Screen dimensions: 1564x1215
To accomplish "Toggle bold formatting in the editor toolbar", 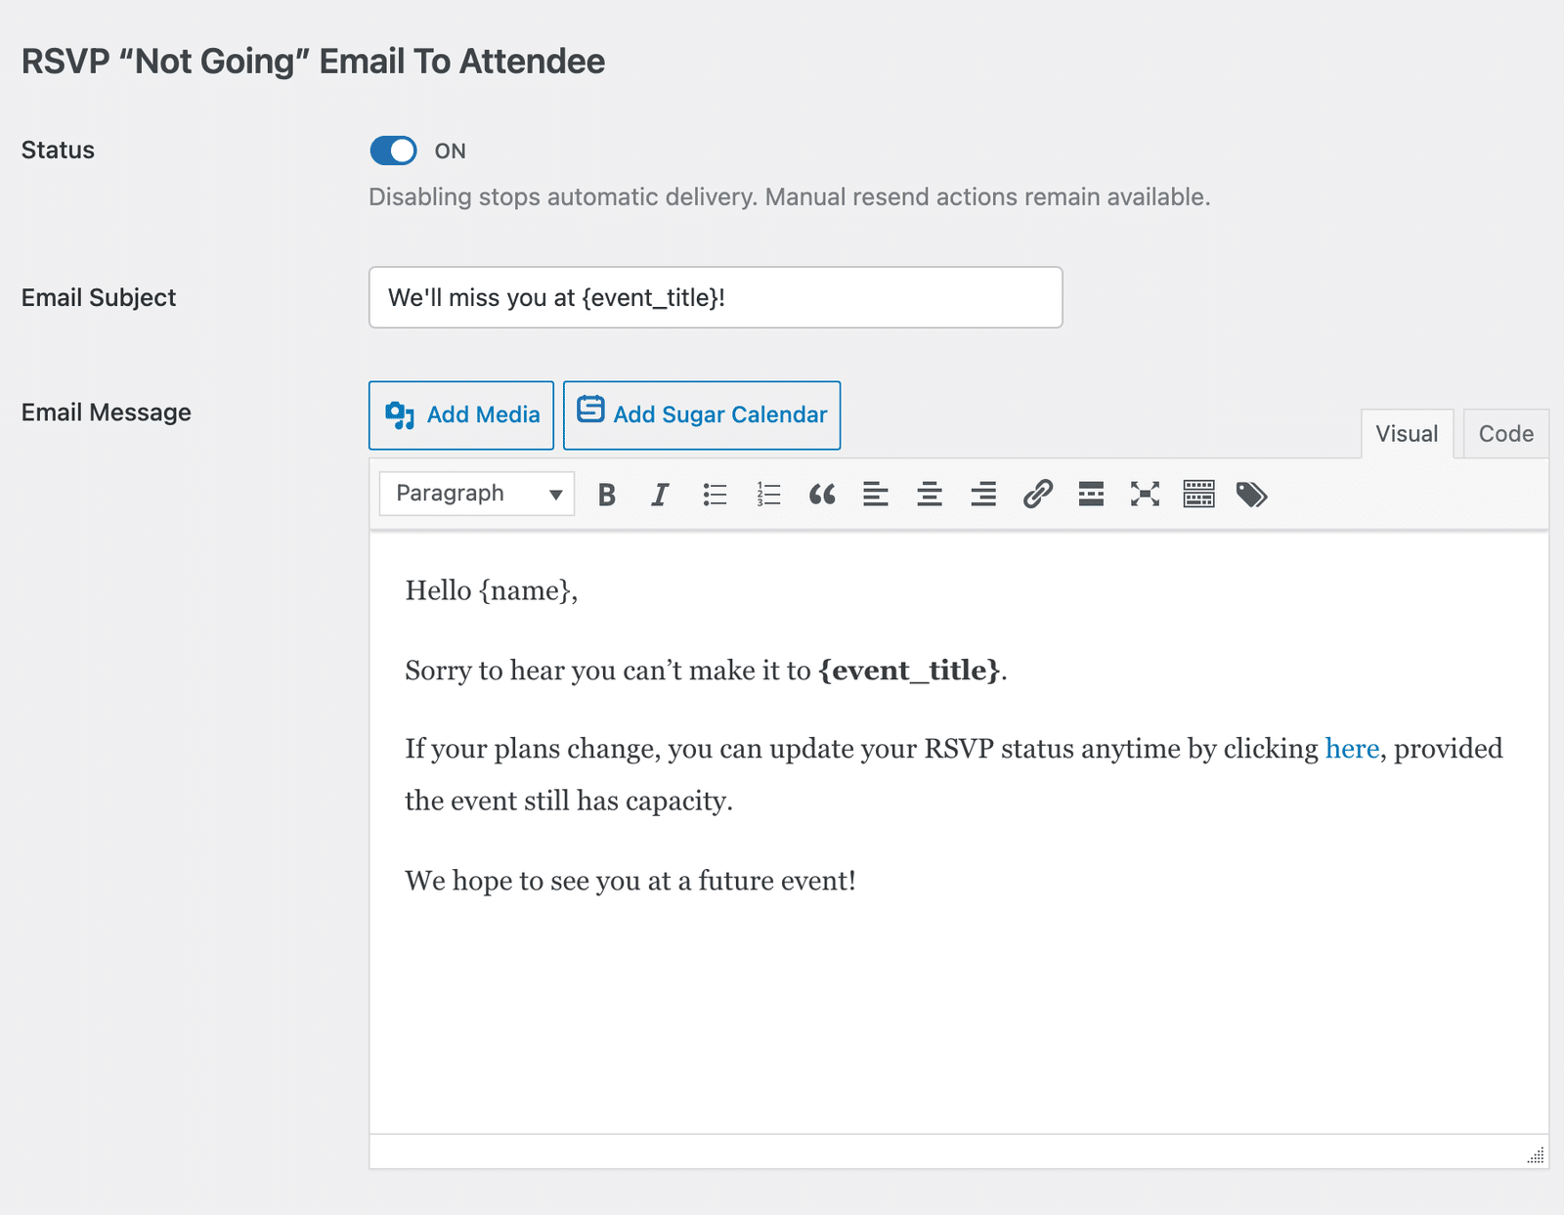I will click(x=607, y=495).
